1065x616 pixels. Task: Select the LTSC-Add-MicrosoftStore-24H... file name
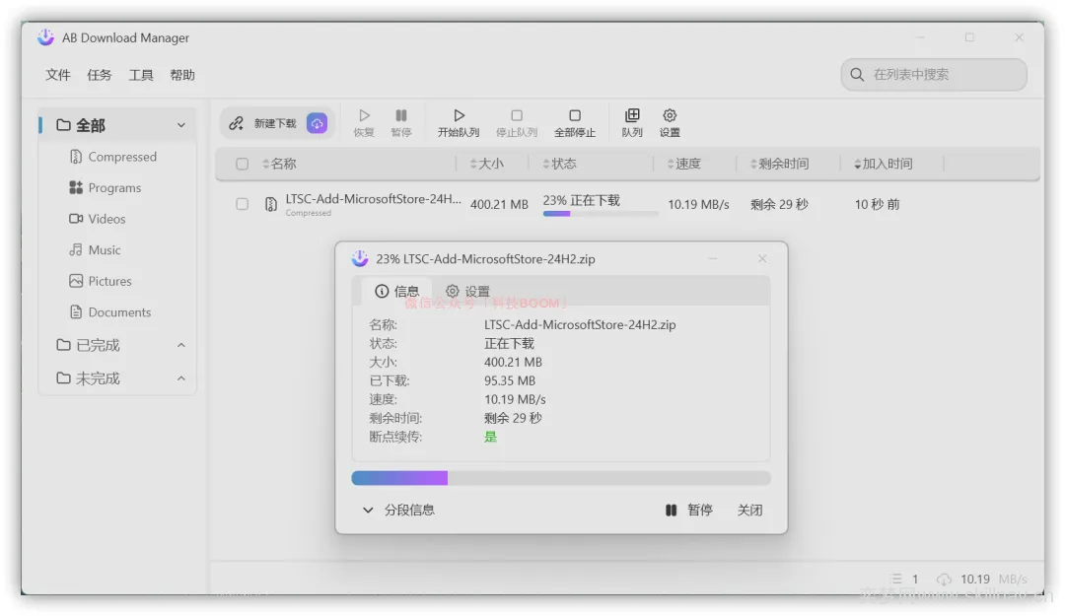(373, 199)
